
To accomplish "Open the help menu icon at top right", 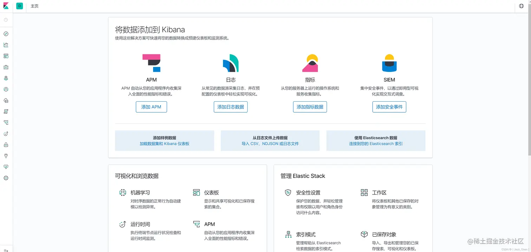I will (521, 6).
